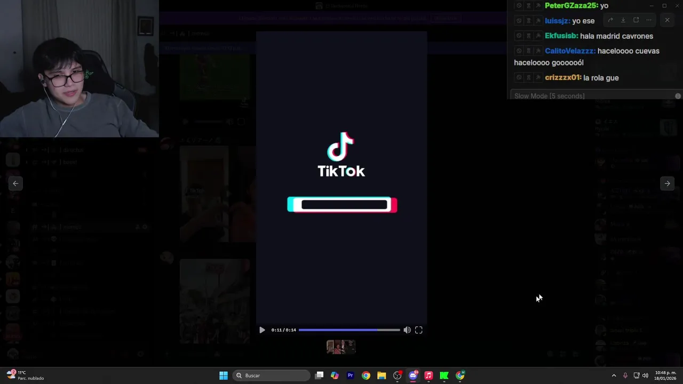Click the ban icon beside Ekfusisb

pyautogui.click(x=519, y=36)
